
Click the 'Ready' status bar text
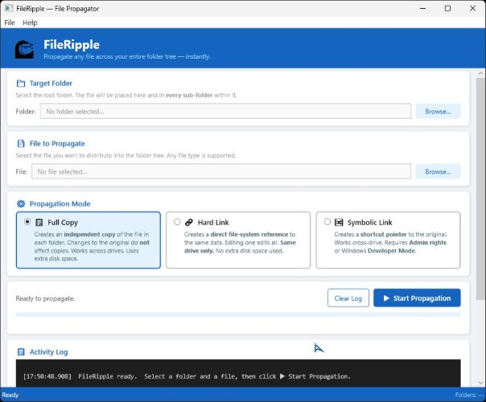click(10, 396)
